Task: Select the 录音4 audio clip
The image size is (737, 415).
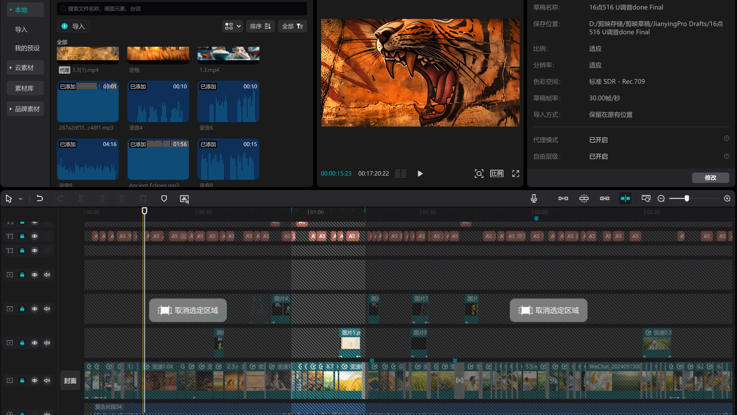Action: 158,102
